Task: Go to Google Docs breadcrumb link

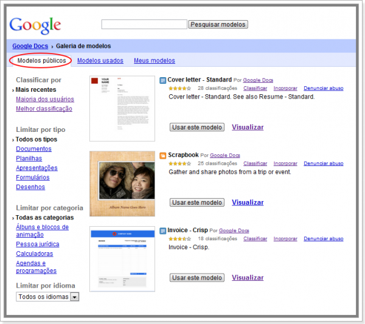Action: (x=30, y=46)
